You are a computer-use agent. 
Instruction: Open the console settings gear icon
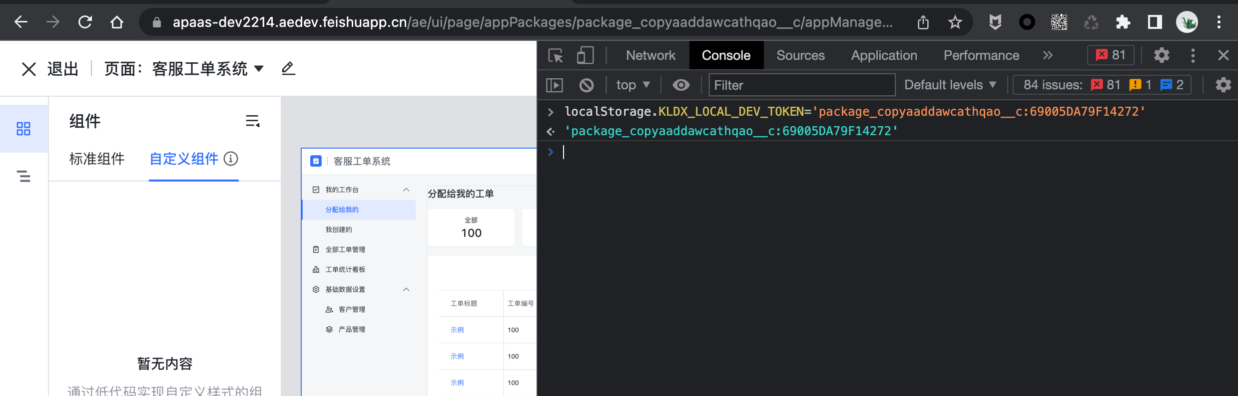1223,85
